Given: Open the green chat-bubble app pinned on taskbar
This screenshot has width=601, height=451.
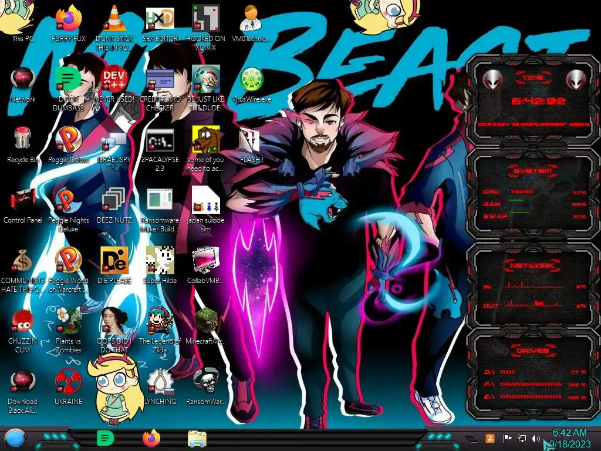Looking at the screenshot, I should [105, 438].
